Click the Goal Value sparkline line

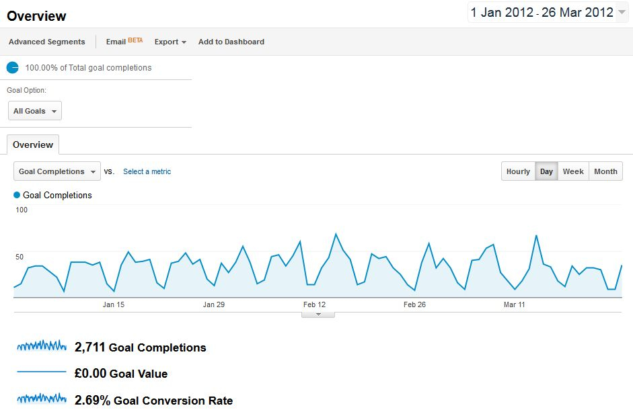pyautogui.click(x=42, y=372)
